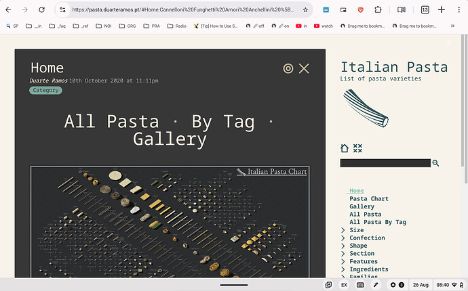The height and width of the screenshot is (291, 468).
Task: Open the '[Tip] How to Use S...' bookmark
Action: (x=216, y=26)
